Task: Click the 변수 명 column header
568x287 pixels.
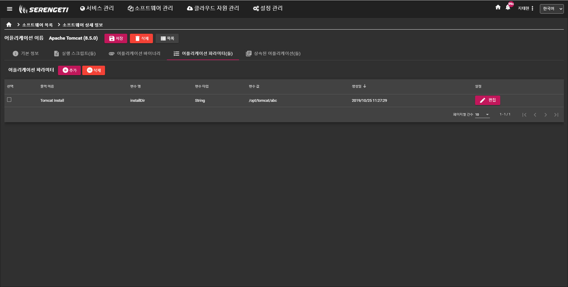Action: (x=135, y=86)
